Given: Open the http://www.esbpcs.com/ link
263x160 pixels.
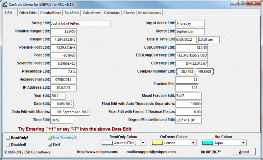Looking at the screenshot, I should click(98, 152).
